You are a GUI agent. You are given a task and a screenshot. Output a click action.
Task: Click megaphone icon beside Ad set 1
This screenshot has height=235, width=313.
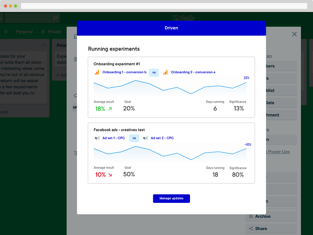pos(97,138)
